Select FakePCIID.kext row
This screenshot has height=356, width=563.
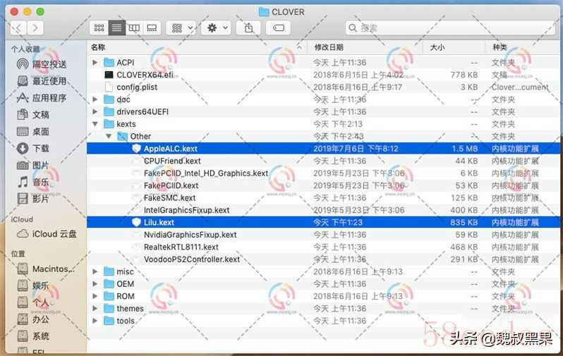click(x=323, y=185)
